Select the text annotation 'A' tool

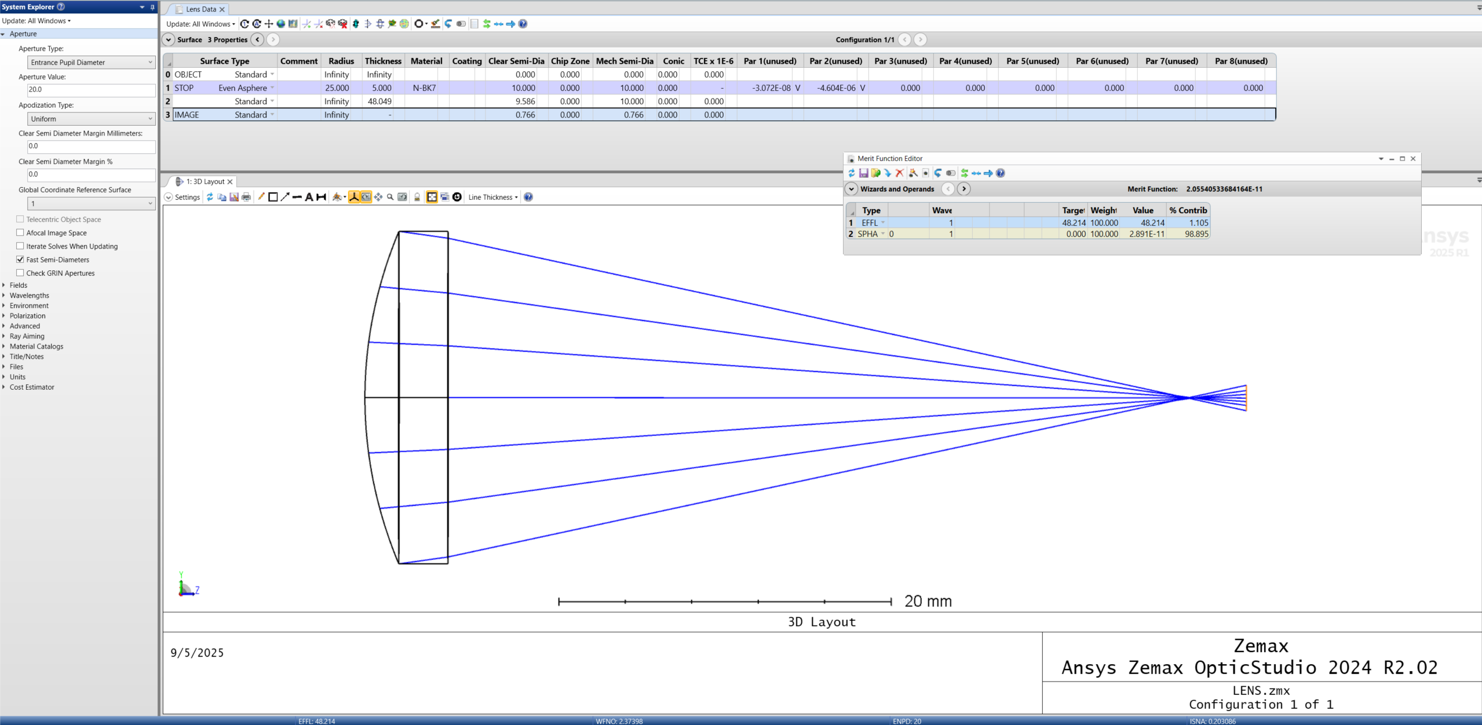(x=309, y=197)
